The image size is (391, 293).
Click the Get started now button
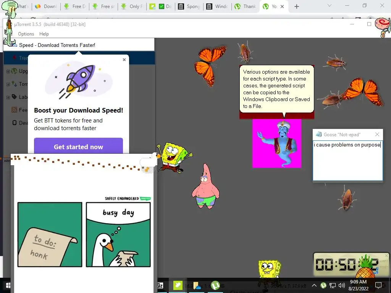(78, 146)
